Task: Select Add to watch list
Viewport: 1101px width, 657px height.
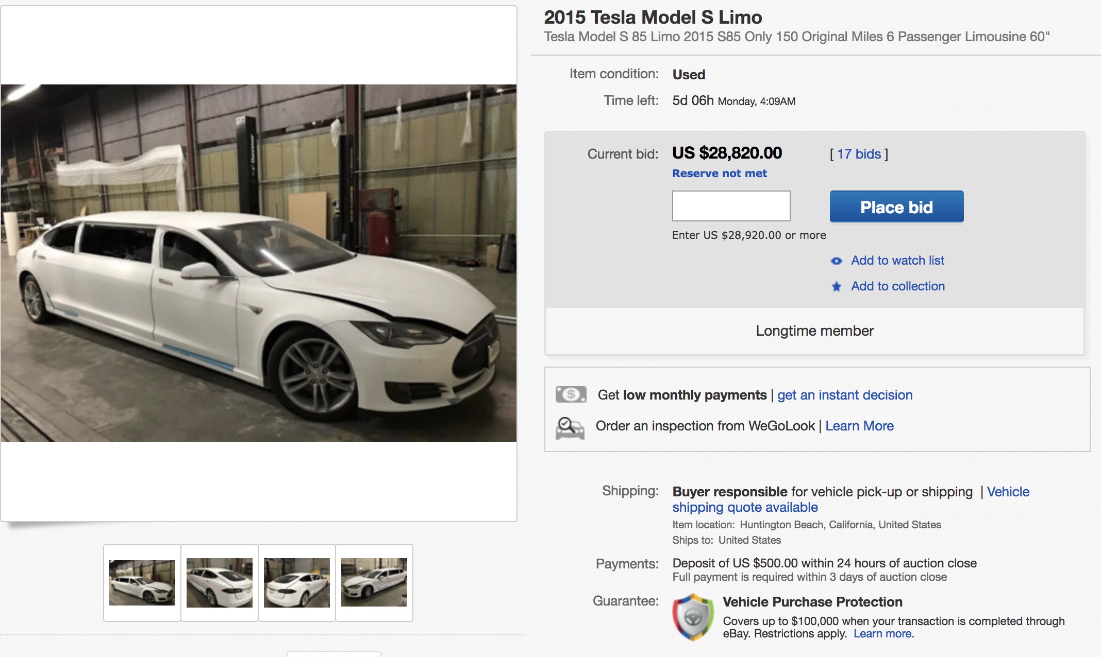Action: pyautogui.click(x=897, y=261)
